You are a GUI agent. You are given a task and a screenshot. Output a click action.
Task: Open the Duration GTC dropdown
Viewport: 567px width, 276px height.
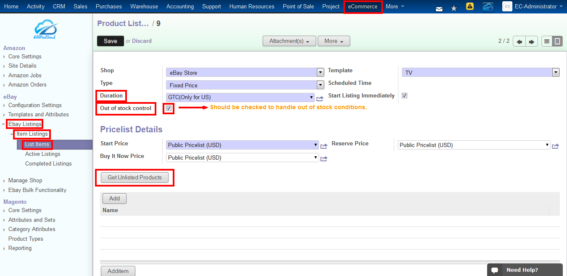pyautogui.click(x=240, y=97)
